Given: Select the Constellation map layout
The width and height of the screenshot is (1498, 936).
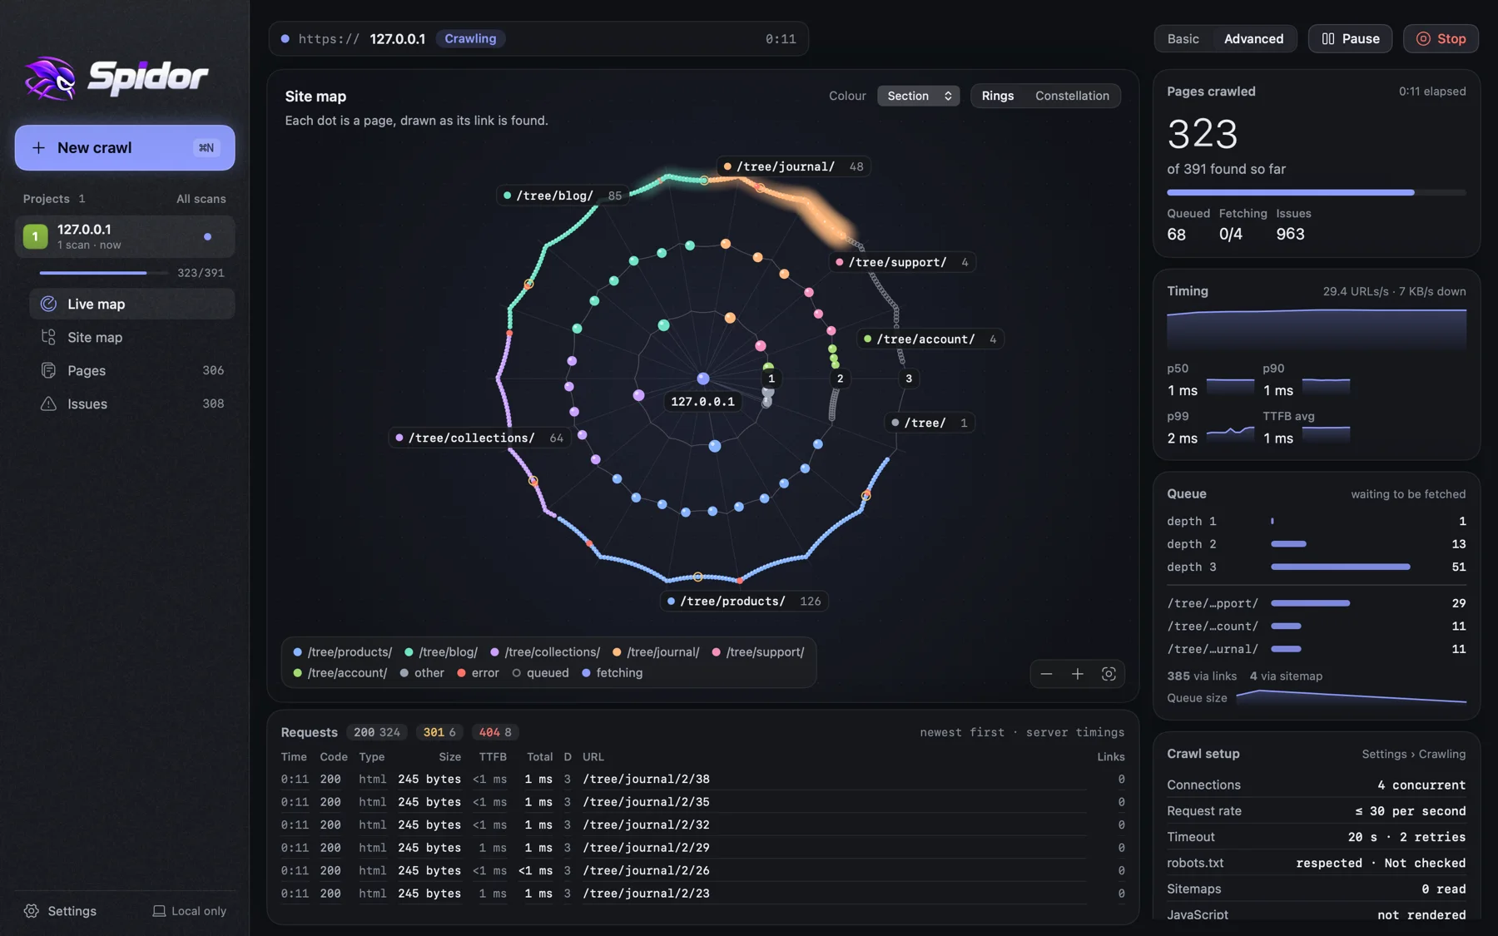Looking at the screenshot, I should (x=1072, y=96).
